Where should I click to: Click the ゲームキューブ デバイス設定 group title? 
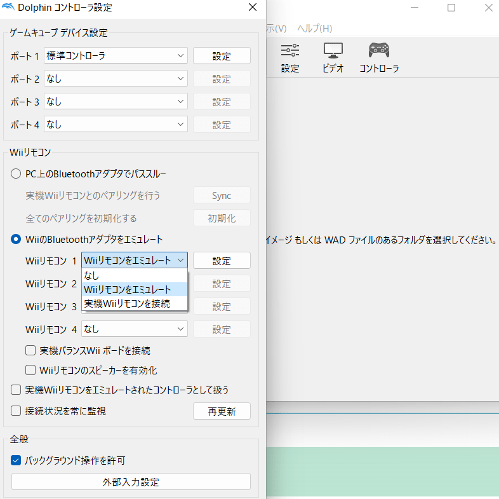(x=58, y=32)
